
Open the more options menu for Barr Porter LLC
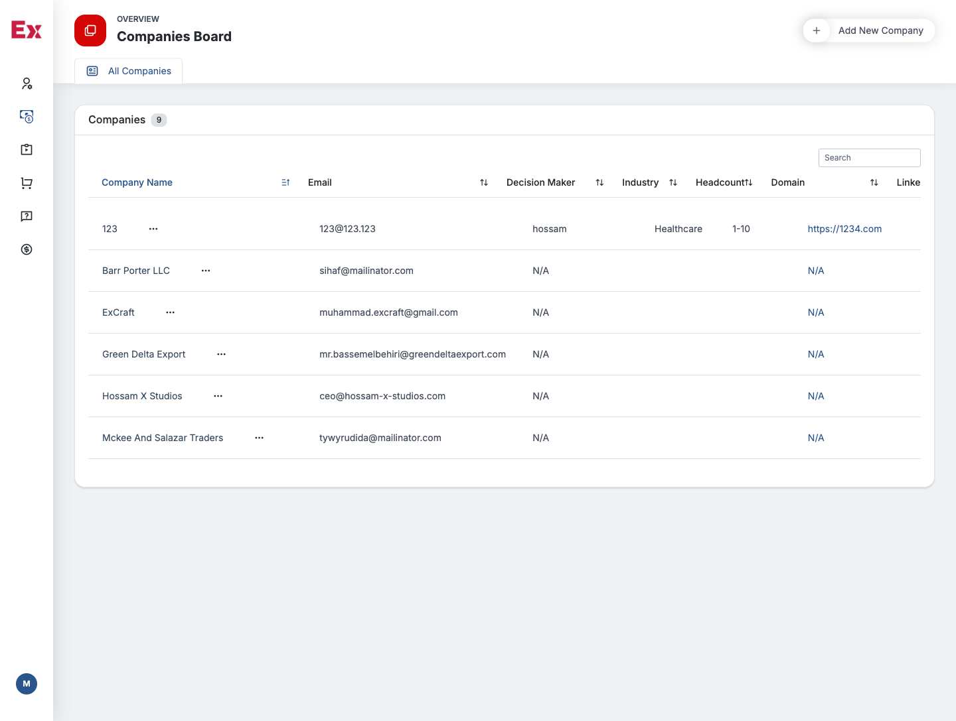(x=206, y=271)
